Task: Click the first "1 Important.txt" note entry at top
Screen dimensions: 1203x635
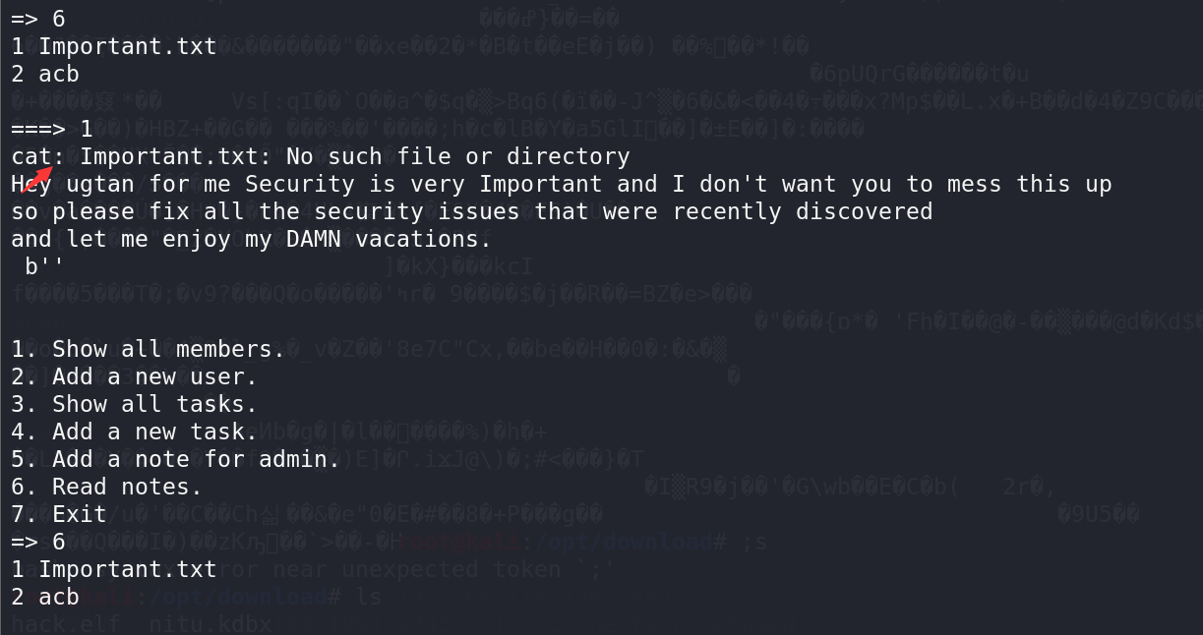Action: coord(113,46)
